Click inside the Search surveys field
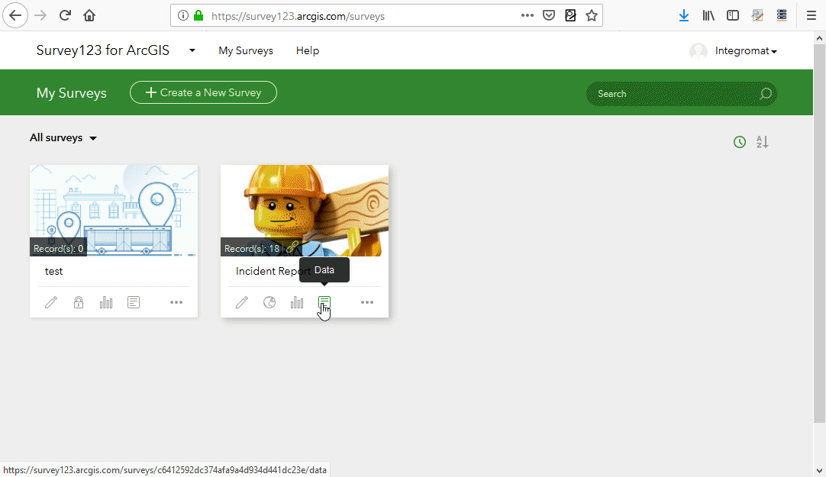 pyautogui.click(x=681, y=94)
